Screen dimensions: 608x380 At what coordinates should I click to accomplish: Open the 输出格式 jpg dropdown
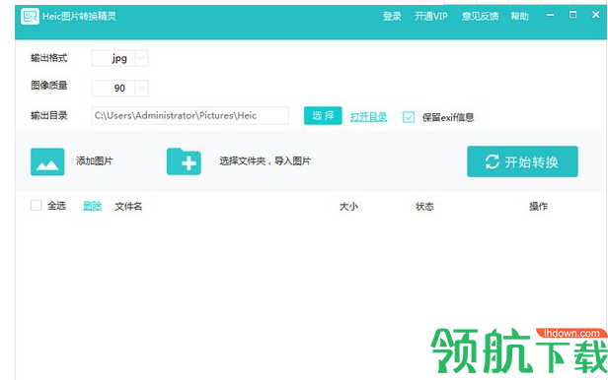click(x=120, y=58)
